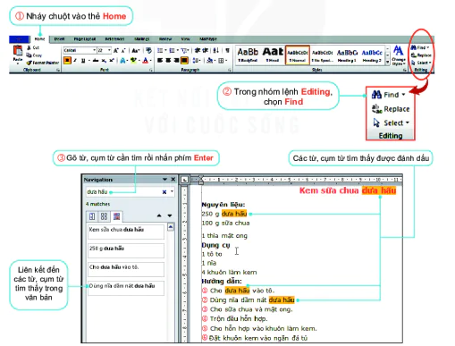Open the blue File tab
The image size is (455, 346).
[19, 39]
